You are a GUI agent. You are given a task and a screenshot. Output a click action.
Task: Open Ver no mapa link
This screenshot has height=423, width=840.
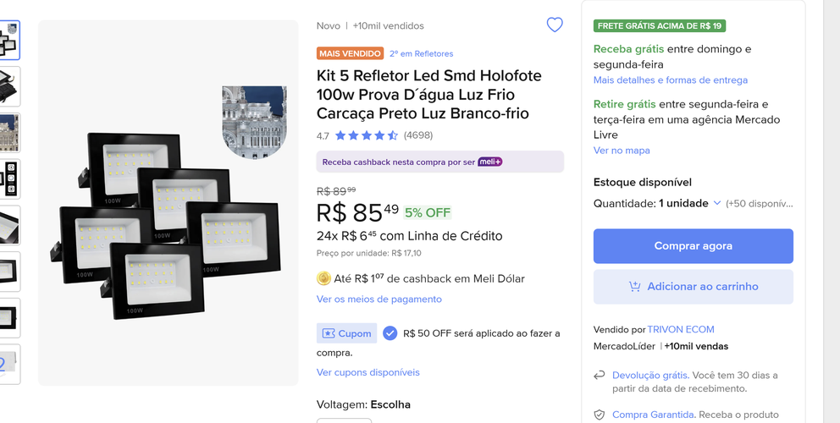point(622,151)
